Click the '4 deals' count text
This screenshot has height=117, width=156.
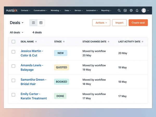(x=37, y=32)
